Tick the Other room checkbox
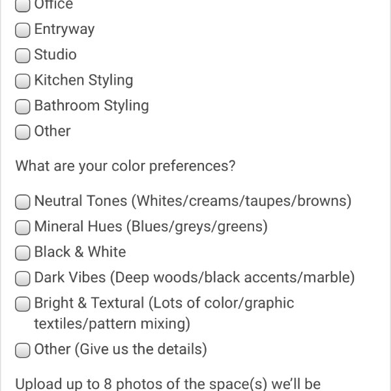This screenshot has width=391, height=391. 23,132
